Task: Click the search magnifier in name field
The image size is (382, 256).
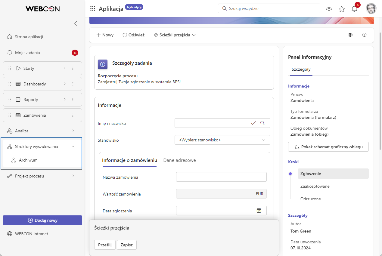Action: 262,123
